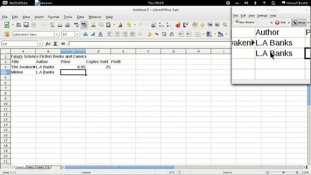The width and height of the screenshot is (311, 175).
Task: Click the Undo arrow icon
Action: coord(129,25)
